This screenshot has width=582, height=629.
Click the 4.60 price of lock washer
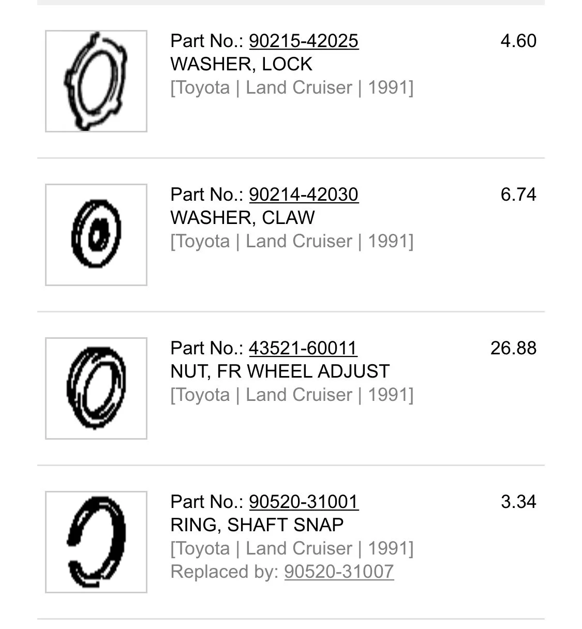click(x=518, y=41)
